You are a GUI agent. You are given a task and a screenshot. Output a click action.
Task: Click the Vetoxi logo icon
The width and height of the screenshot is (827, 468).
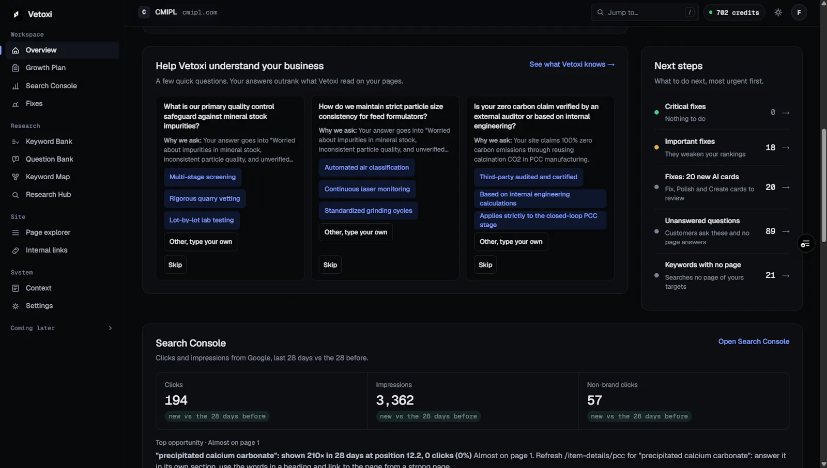(16, 14)
